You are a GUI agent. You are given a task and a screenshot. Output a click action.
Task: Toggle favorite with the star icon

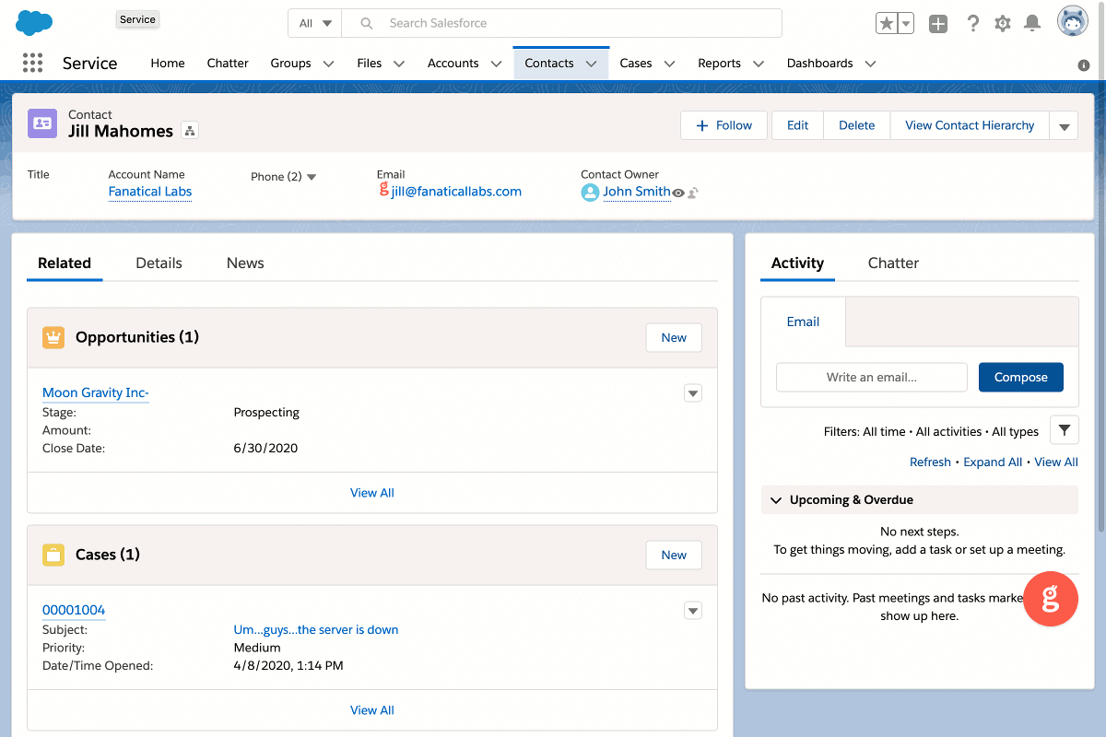pyautogui.click(x=888, y=23)
